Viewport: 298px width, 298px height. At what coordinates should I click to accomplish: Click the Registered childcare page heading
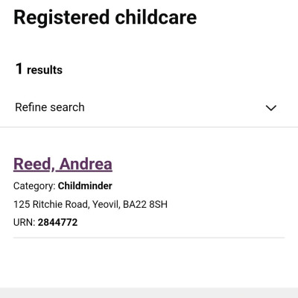105,17
